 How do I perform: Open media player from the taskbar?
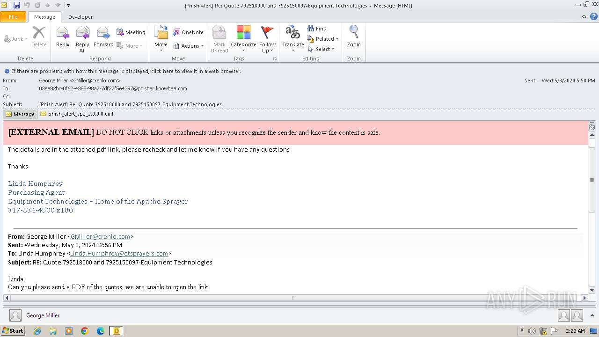[x=69, y=331]
